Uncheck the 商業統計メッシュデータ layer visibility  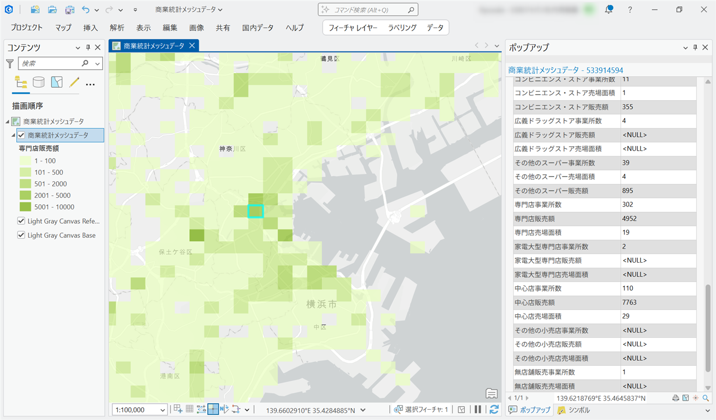(21, 135)
